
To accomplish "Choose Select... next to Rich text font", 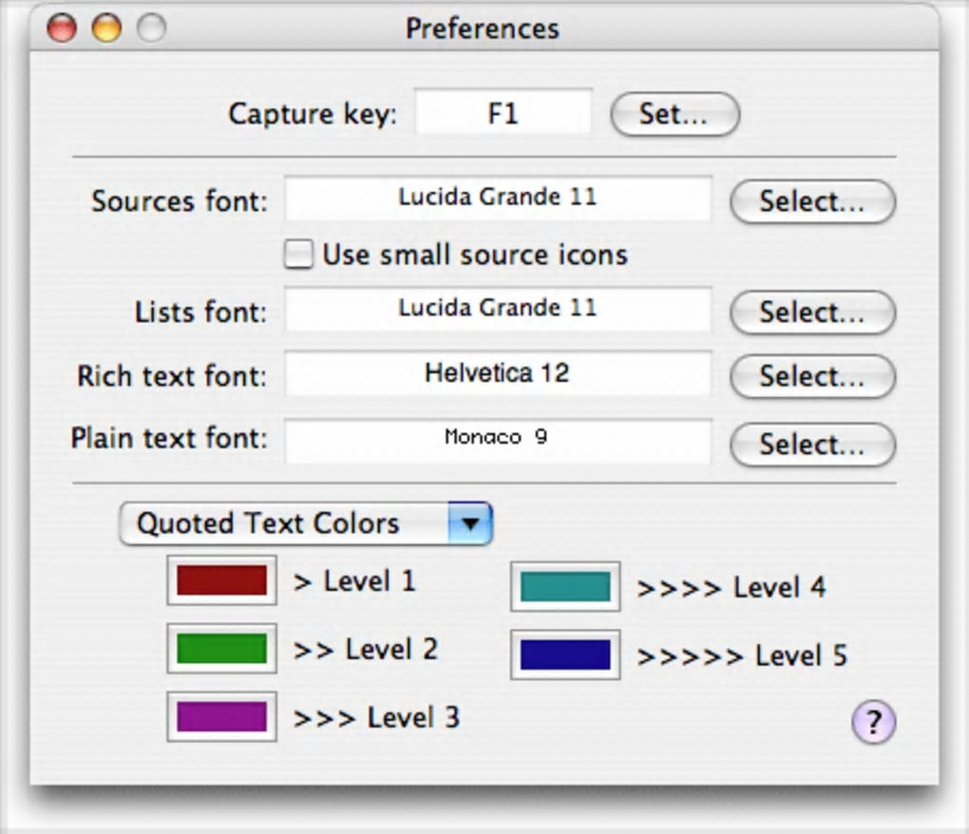I will tap(812, 376).
